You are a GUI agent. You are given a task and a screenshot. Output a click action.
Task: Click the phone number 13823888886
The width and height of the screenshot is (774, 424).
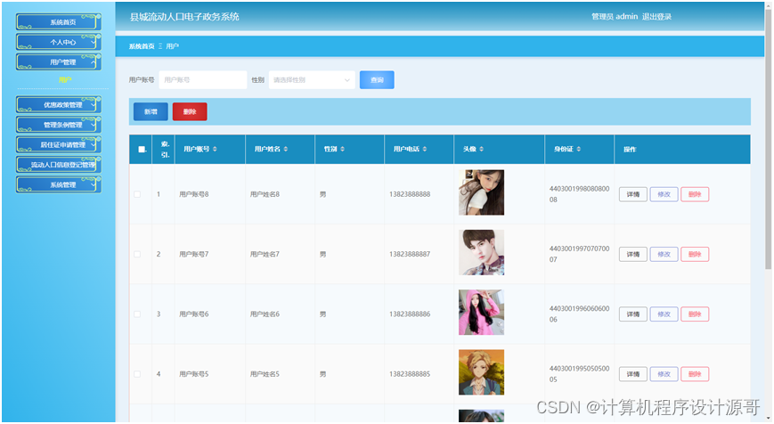tap(410, 314)
